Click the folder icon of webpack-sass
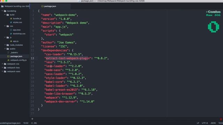This screenshot has height=125, width=223. tap(5, 72)
